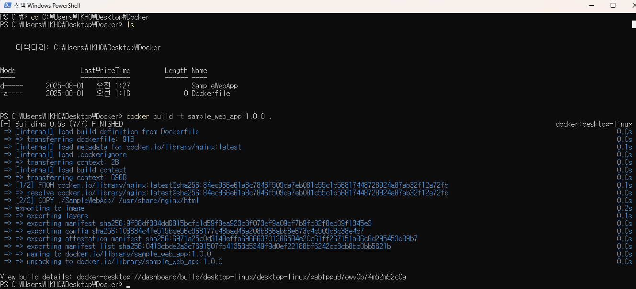The width and height of the screenshot is (636, 289).
Task: Click the blinking cursor at last prompt
Action: (x=128, y=287)
